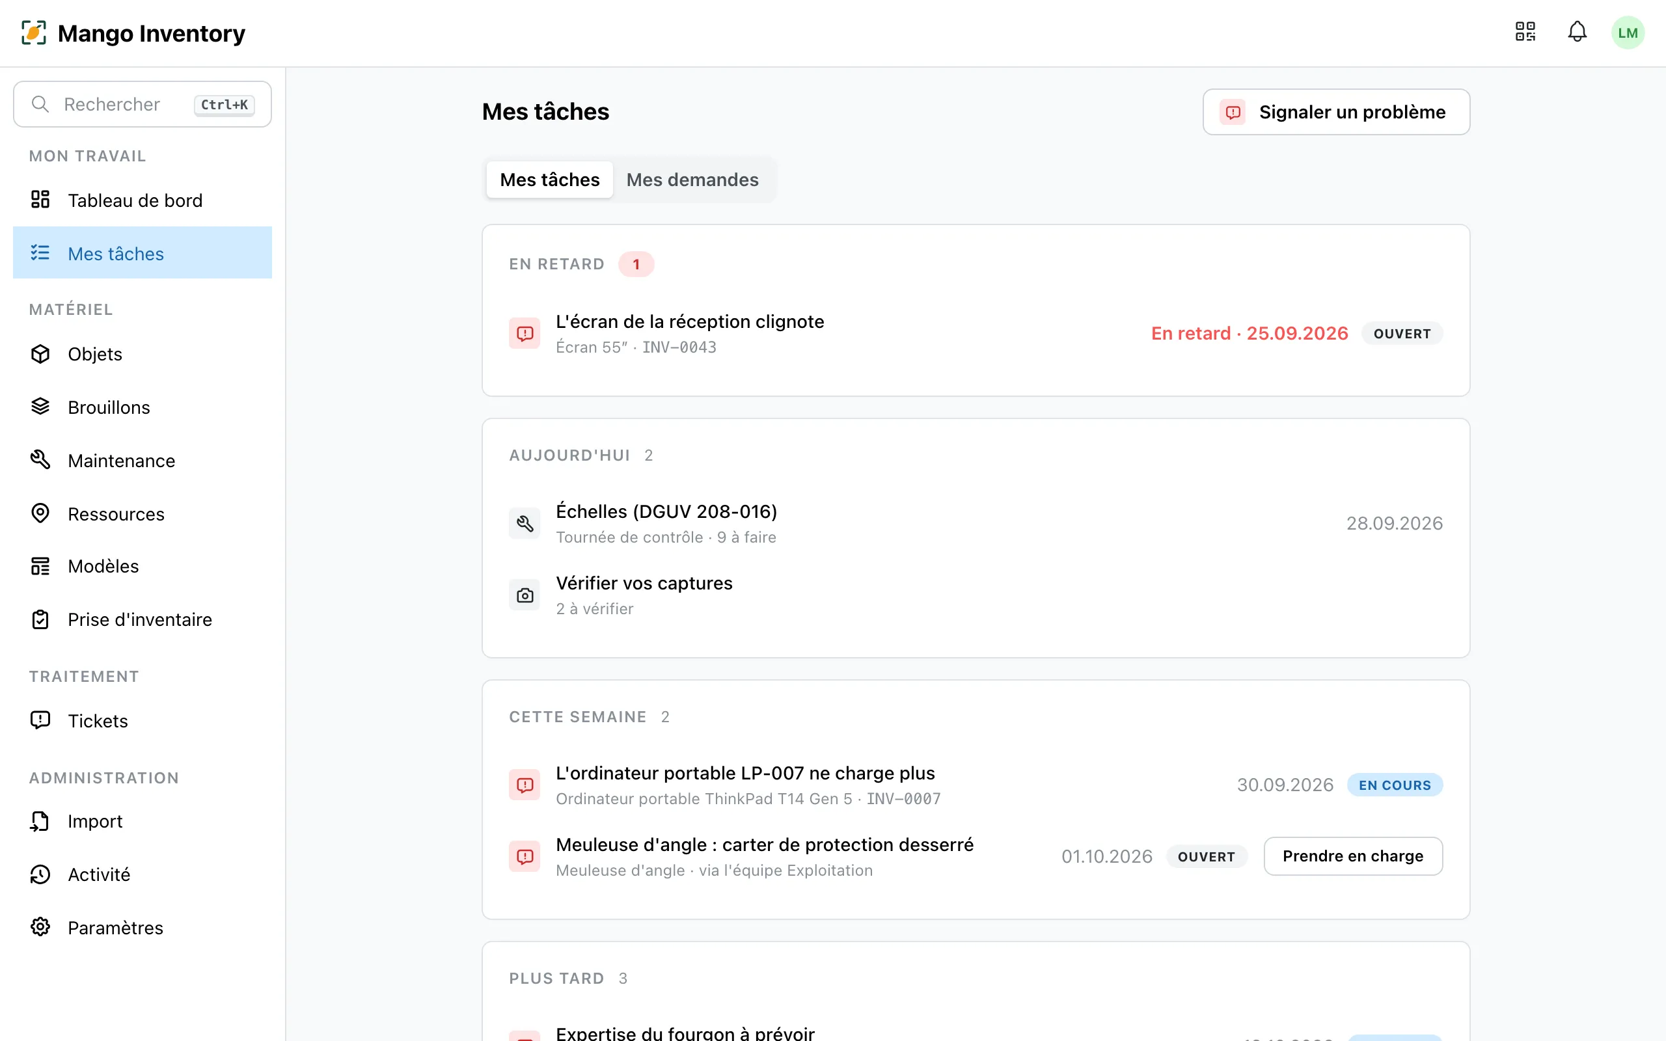Focus the Rechercher search field
This screenshot has width=1666, height=1041.
143,104
